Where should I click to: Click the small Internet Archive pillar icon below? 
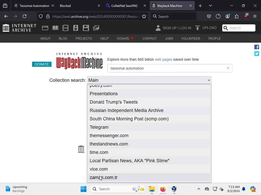(81, 149)
